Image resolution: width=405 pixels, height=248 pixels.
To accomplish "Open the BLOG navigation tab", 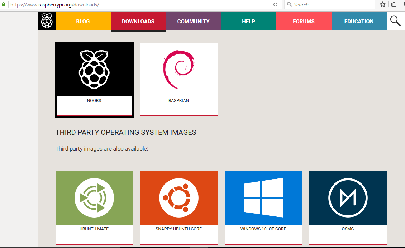I will tap(83, 21).
